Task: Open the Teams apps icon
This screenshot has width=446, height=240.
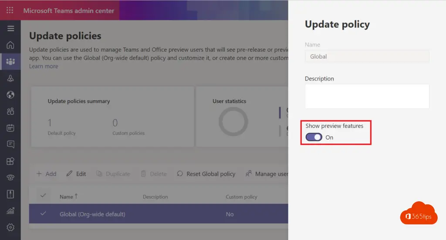Action: click(x=10, y=161)
